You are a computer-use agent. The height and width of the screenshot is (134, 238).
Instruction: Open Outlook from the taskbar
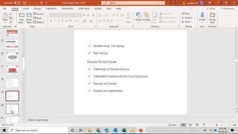click(x=115, y=130)
